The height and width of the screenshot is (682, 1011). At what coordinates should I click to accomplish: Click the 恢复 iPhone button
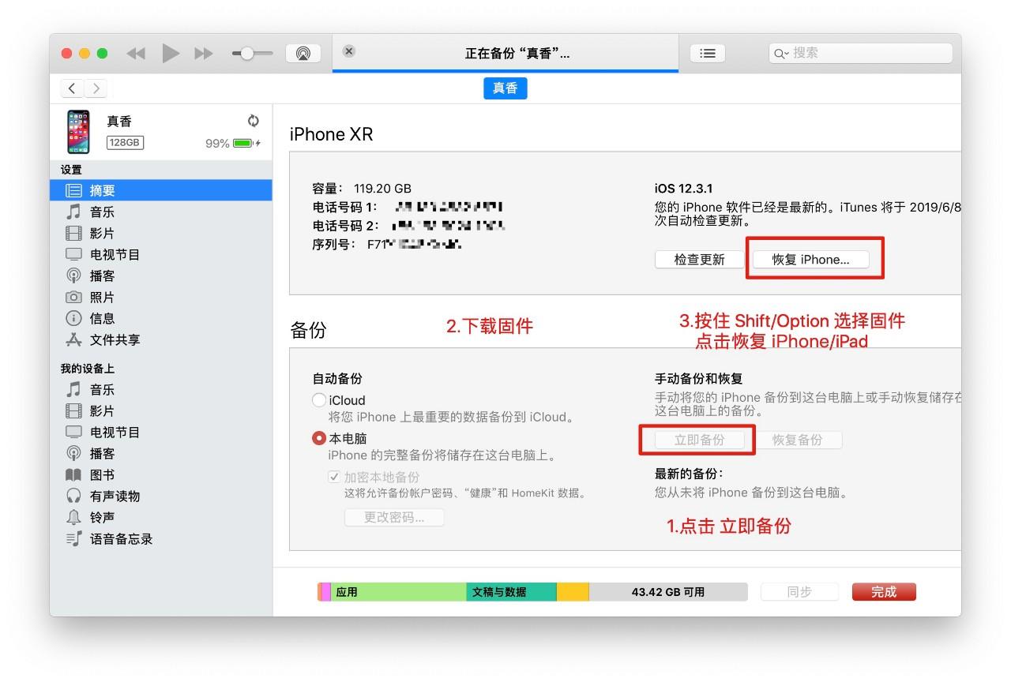[813, 258]
